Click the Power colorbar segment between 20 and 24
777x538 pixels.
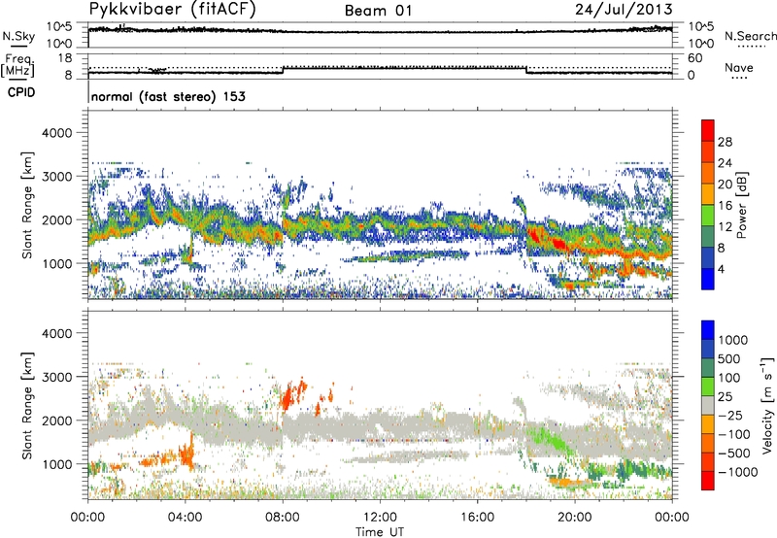point(708,173)
